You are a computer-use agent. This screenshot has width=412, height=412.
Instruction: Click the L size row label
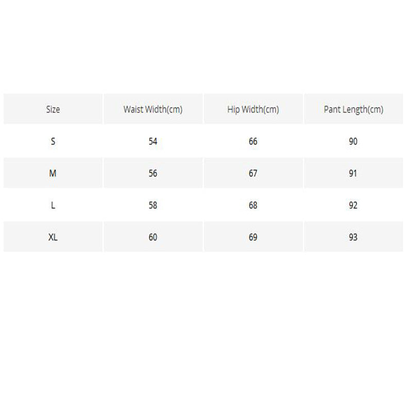click(53, 205)
